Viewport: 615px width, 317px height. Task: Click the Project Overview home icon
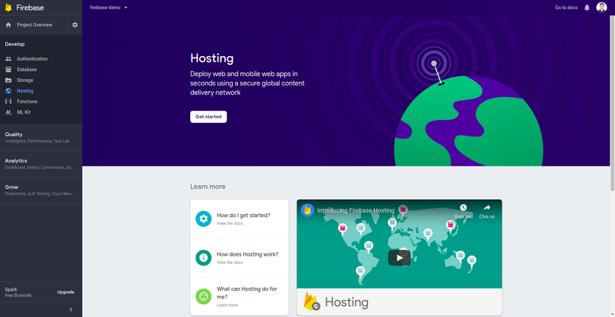pos(8,25)
